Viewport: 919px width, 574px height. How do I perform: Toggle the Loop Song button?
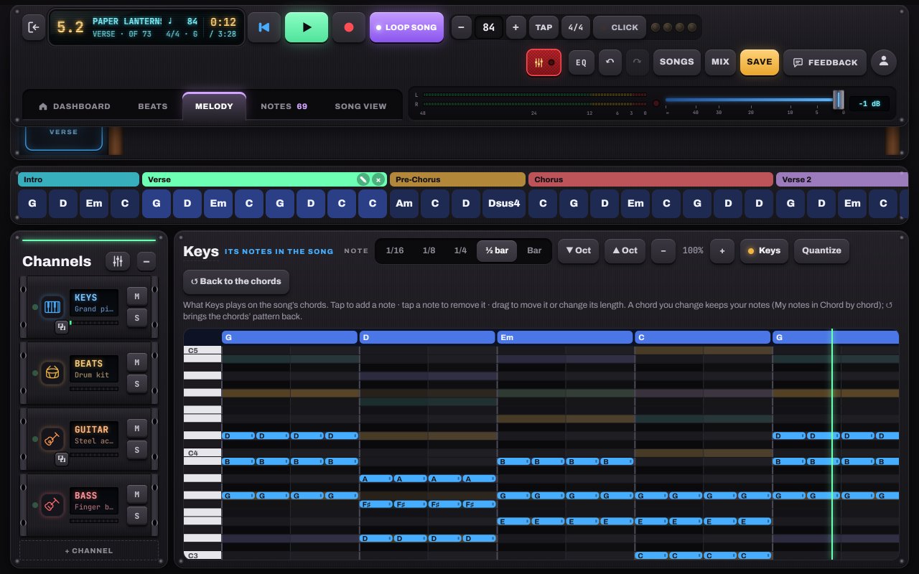click(406, 27)
